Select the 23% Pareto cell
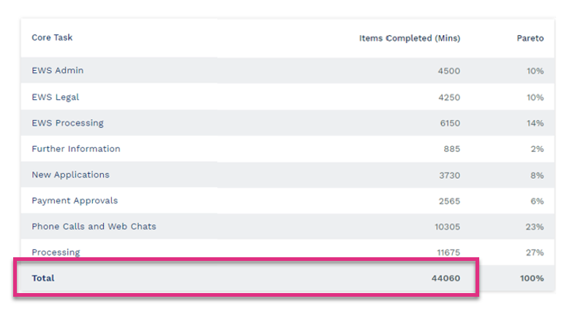 click(535, 227)
